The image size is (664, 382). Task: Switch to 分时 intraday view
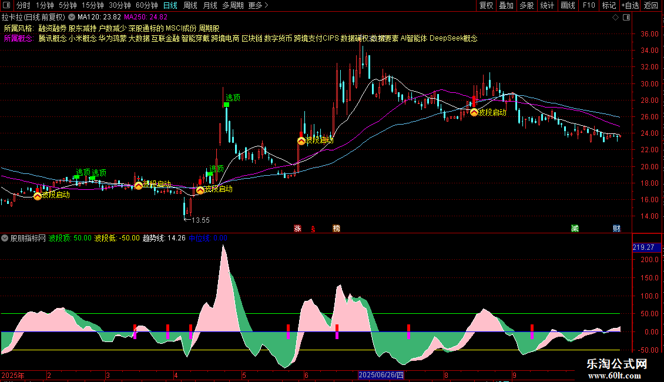(24, 5)
